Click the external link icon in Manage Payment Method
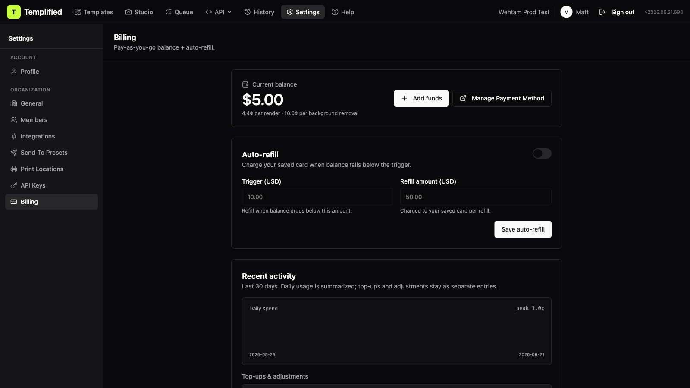The image size is (690, 388). [x=463, y=98]
